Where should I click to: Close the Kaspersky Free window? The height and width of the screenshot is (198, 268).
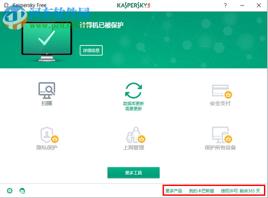click(x=259, y=5)
